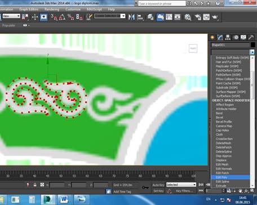Open the Curve Editor icon
Screen dimensions: 257x205
coord(169,18)
